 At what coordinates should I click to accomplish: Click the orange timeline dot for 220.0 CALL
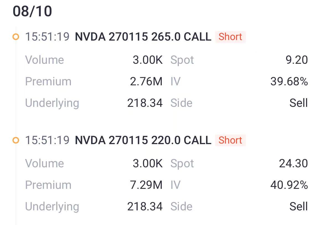pos(16,140)
